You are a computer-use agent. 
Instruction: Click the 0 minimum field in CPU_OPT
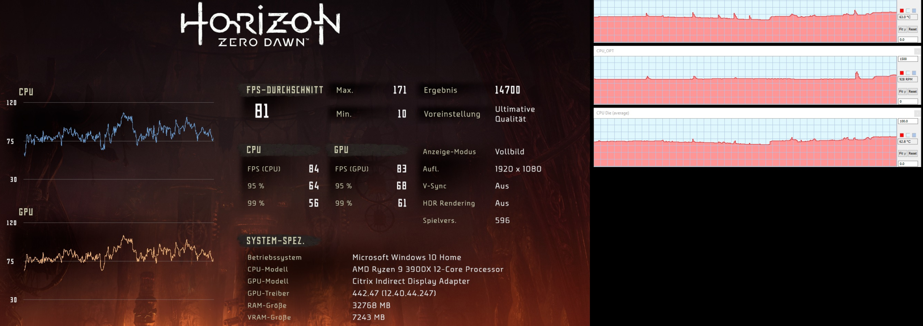(x=908, y=101)
